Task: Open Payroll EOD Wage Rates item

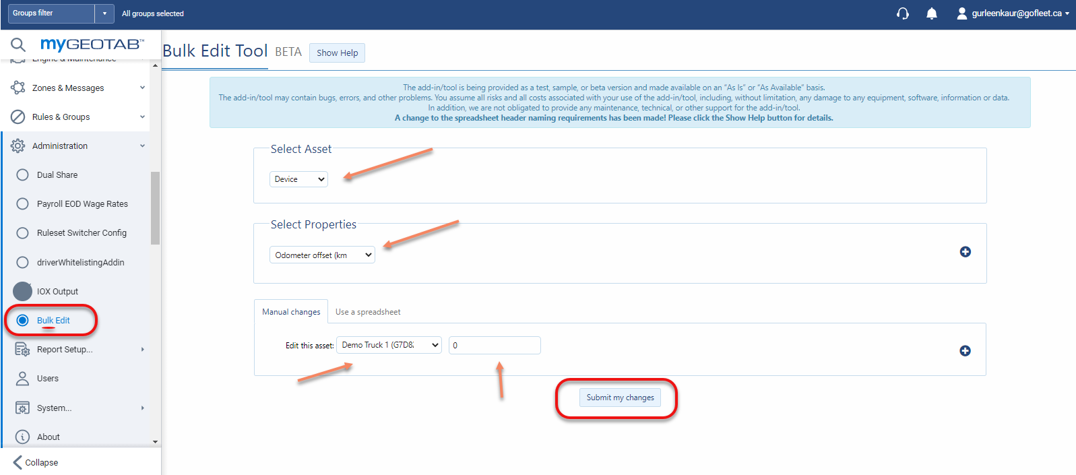Action: (x=82, y=203)
